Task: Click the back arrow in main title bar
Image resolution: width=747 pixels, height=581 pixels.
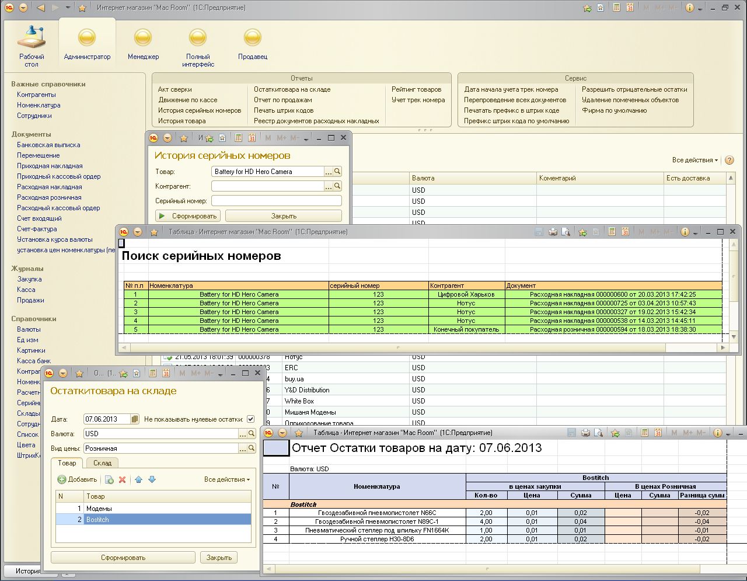Action: 41,8
